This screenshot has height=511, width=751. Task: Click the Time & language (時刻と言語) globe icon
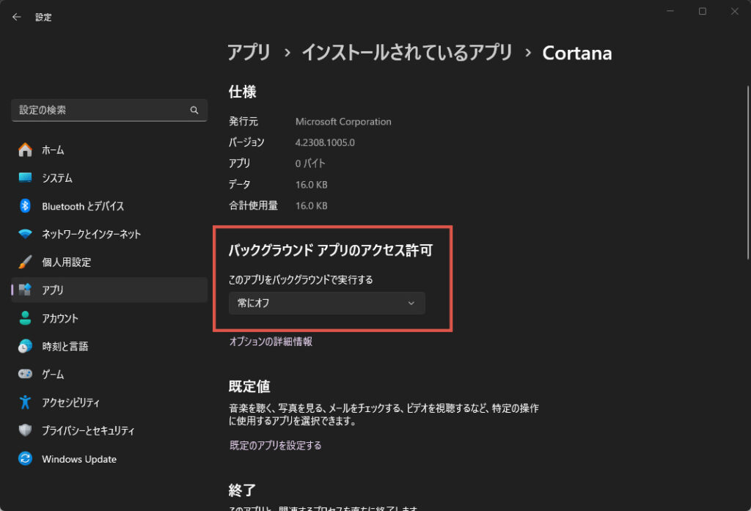point(26,346)
